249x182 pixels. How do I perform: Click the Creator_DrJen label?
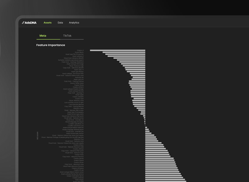click(79, 162)
